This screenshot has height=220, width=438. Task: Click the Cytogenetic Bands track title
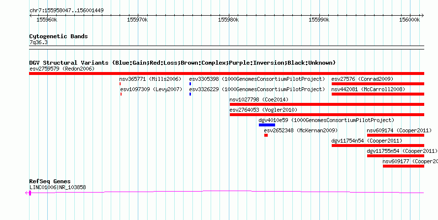59,36
